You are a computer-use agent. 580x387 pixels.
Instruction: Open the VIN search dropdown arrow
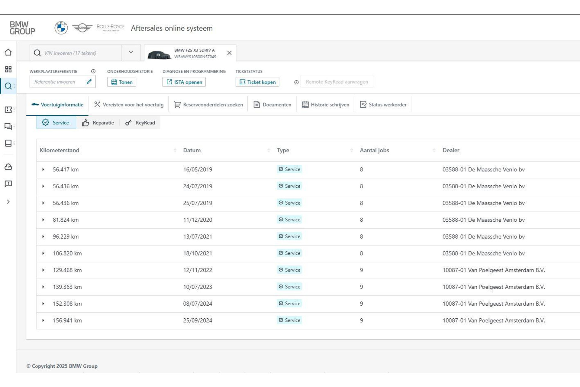(131, 52)
